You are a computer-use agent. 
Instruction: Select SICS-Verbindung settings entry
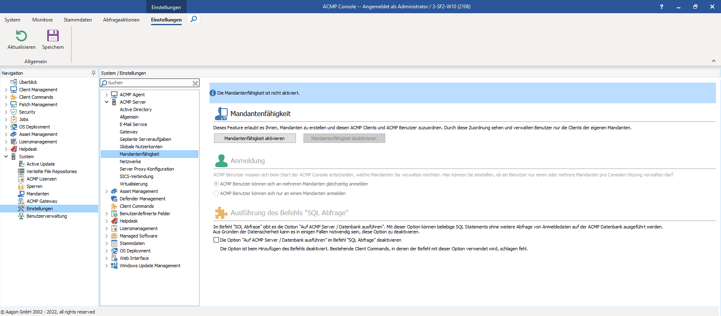(137, 176)
